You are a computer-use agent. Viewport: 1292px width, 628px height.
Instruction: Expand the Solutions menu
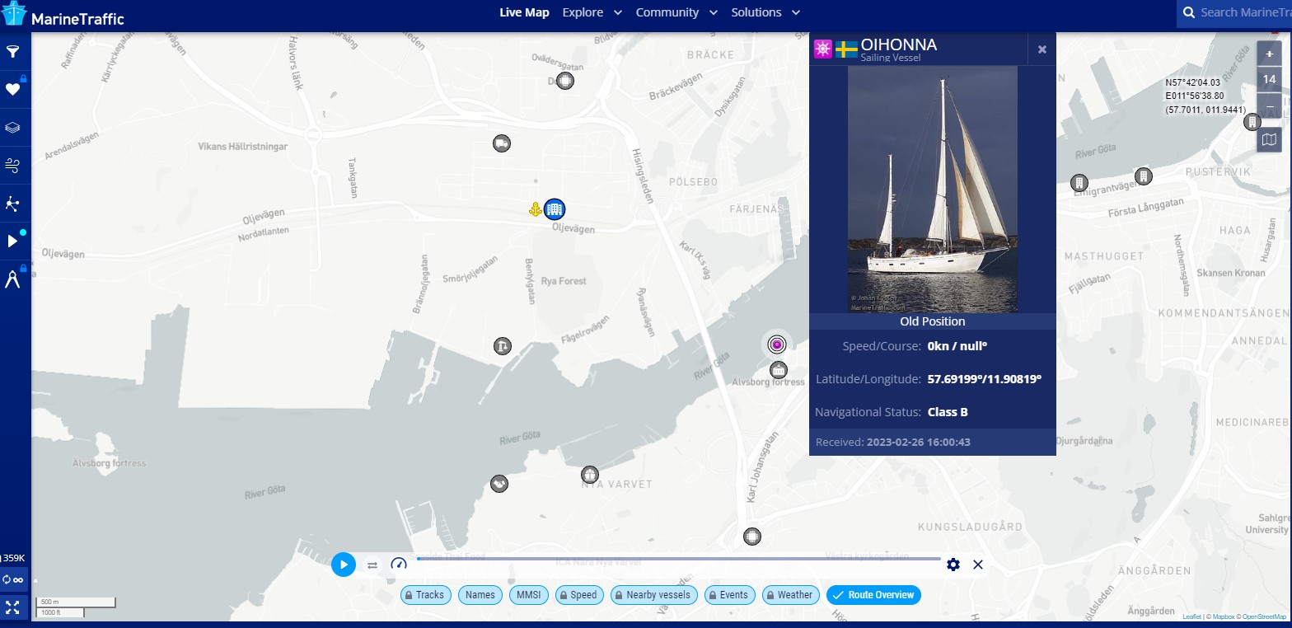pyautogui.click(x=765, y=12)
